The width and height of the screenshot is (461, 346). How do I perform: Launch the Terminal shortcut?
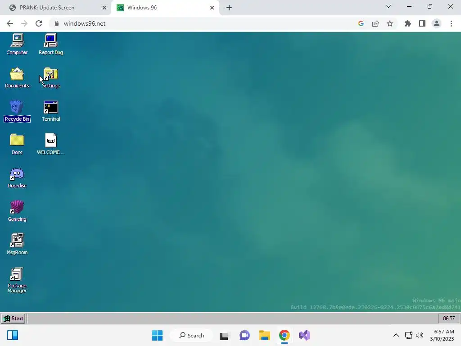tap(51, 111)
